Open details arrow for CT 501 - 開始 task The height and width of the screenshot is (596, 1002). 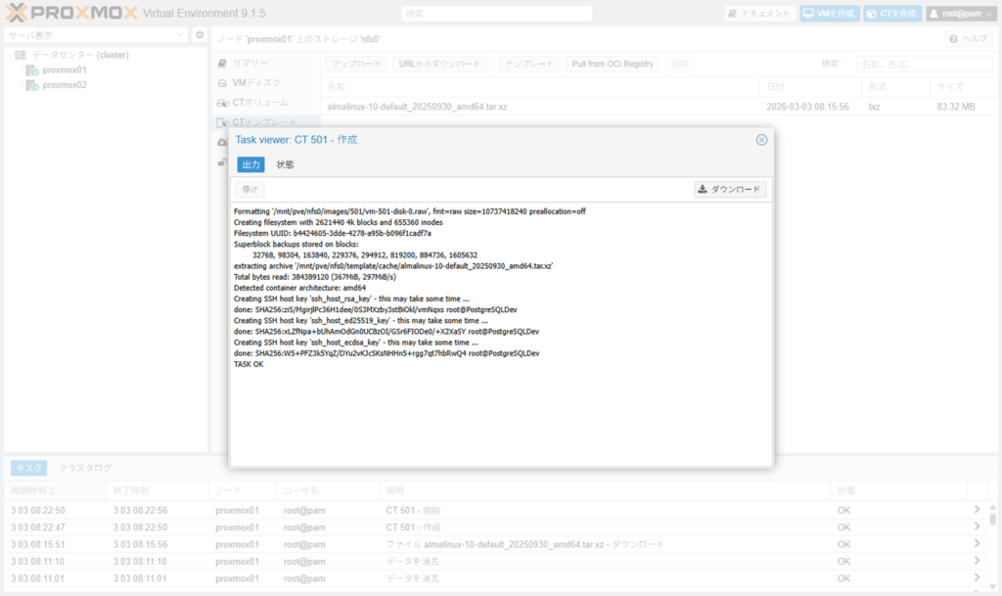(x=976, y=510)
